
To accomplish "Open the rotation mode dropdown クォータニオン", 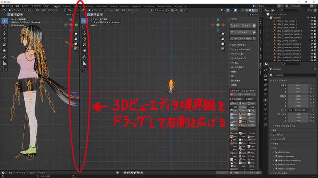I will [298, 110].
